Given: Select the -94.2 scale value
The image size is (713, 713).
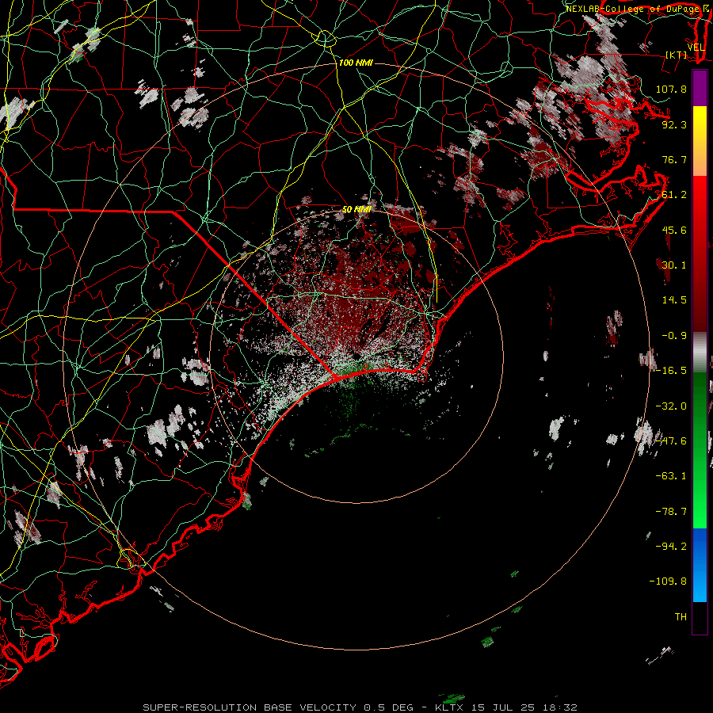Looking at the screenshot, I should (x=671, y=547).
